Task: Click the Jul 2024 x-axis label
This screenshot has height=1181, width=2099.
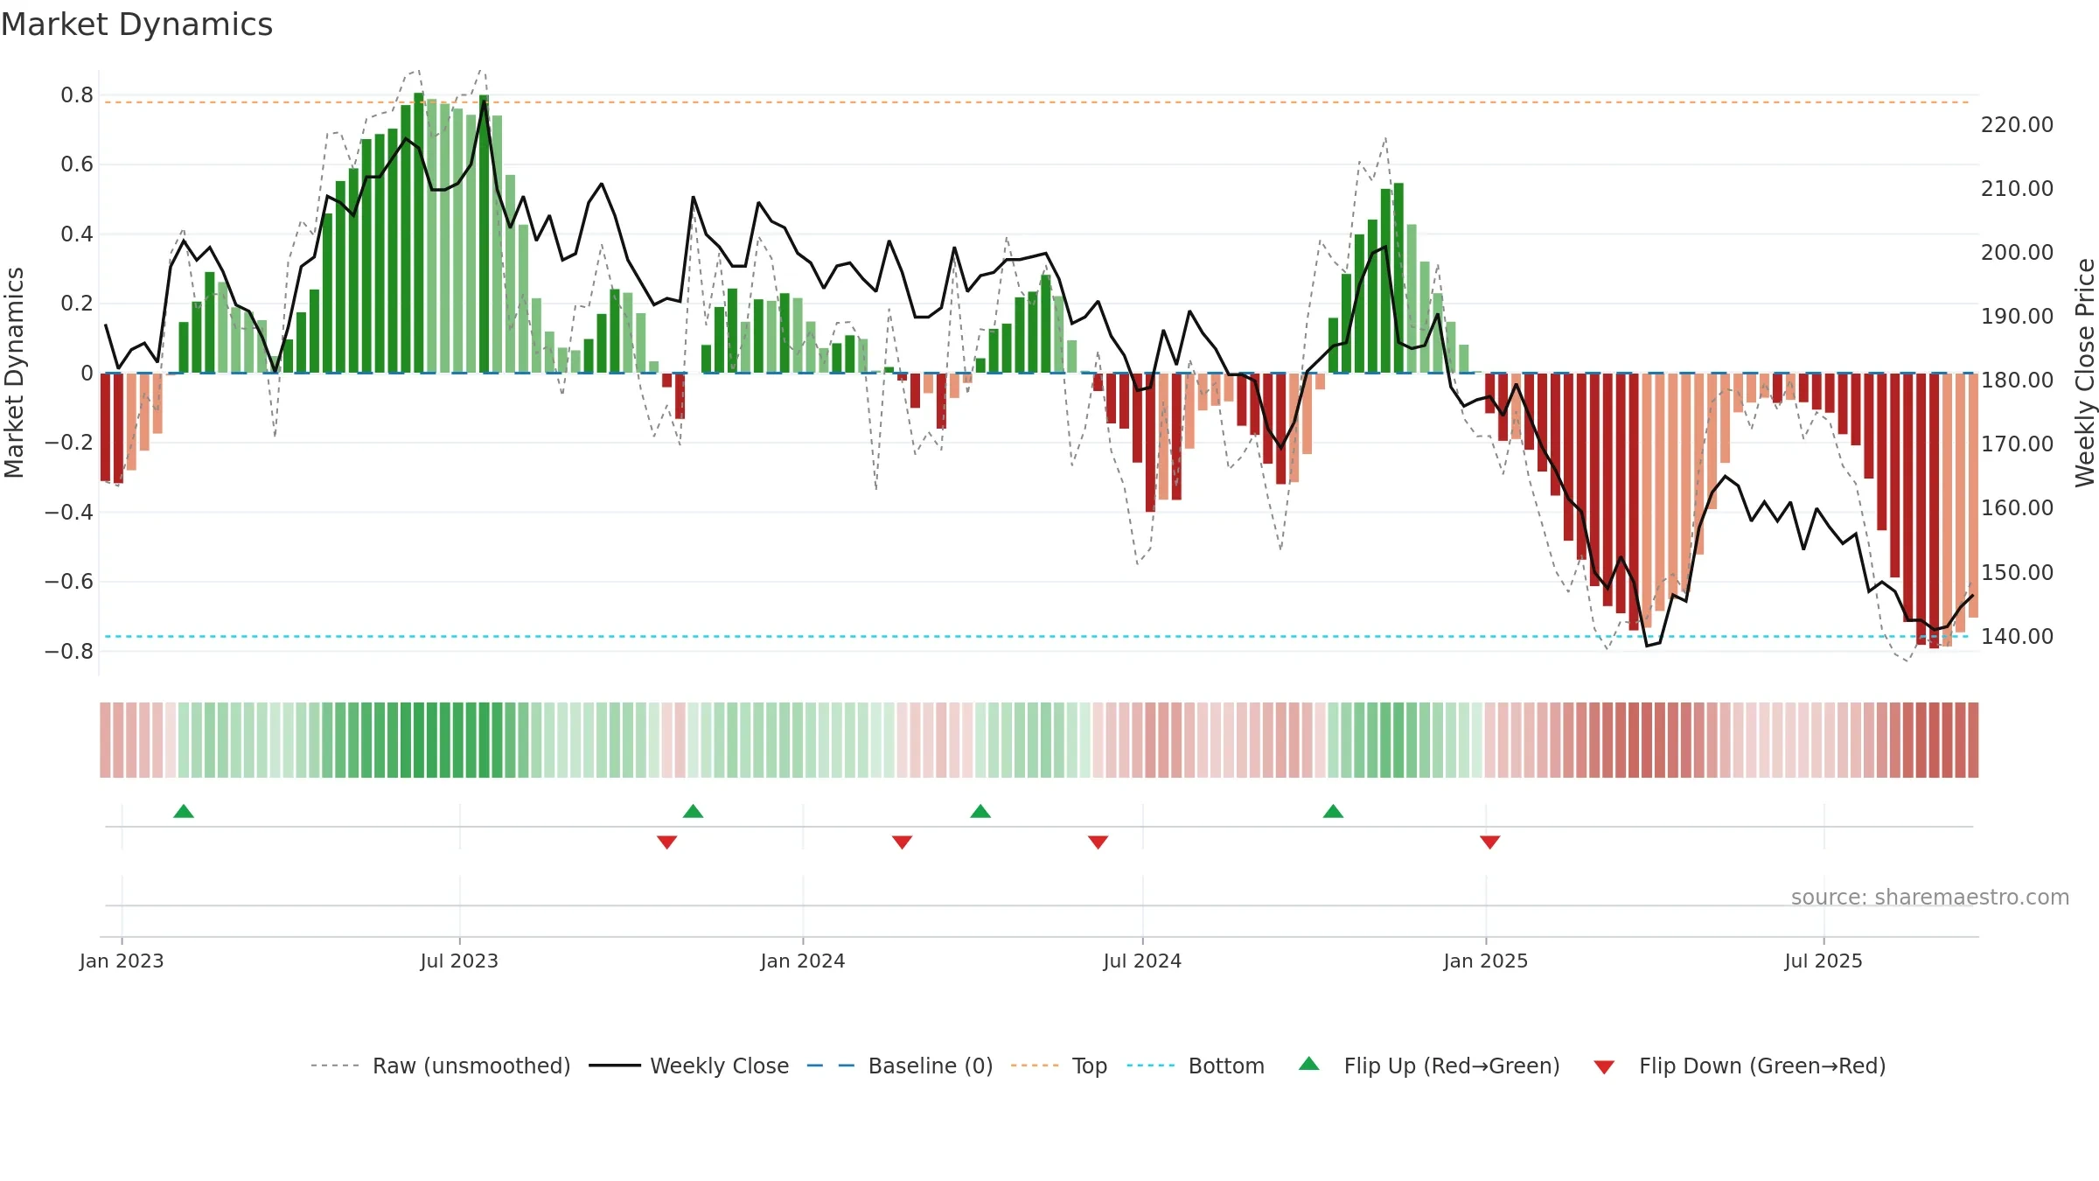Action: (1142, 961)
